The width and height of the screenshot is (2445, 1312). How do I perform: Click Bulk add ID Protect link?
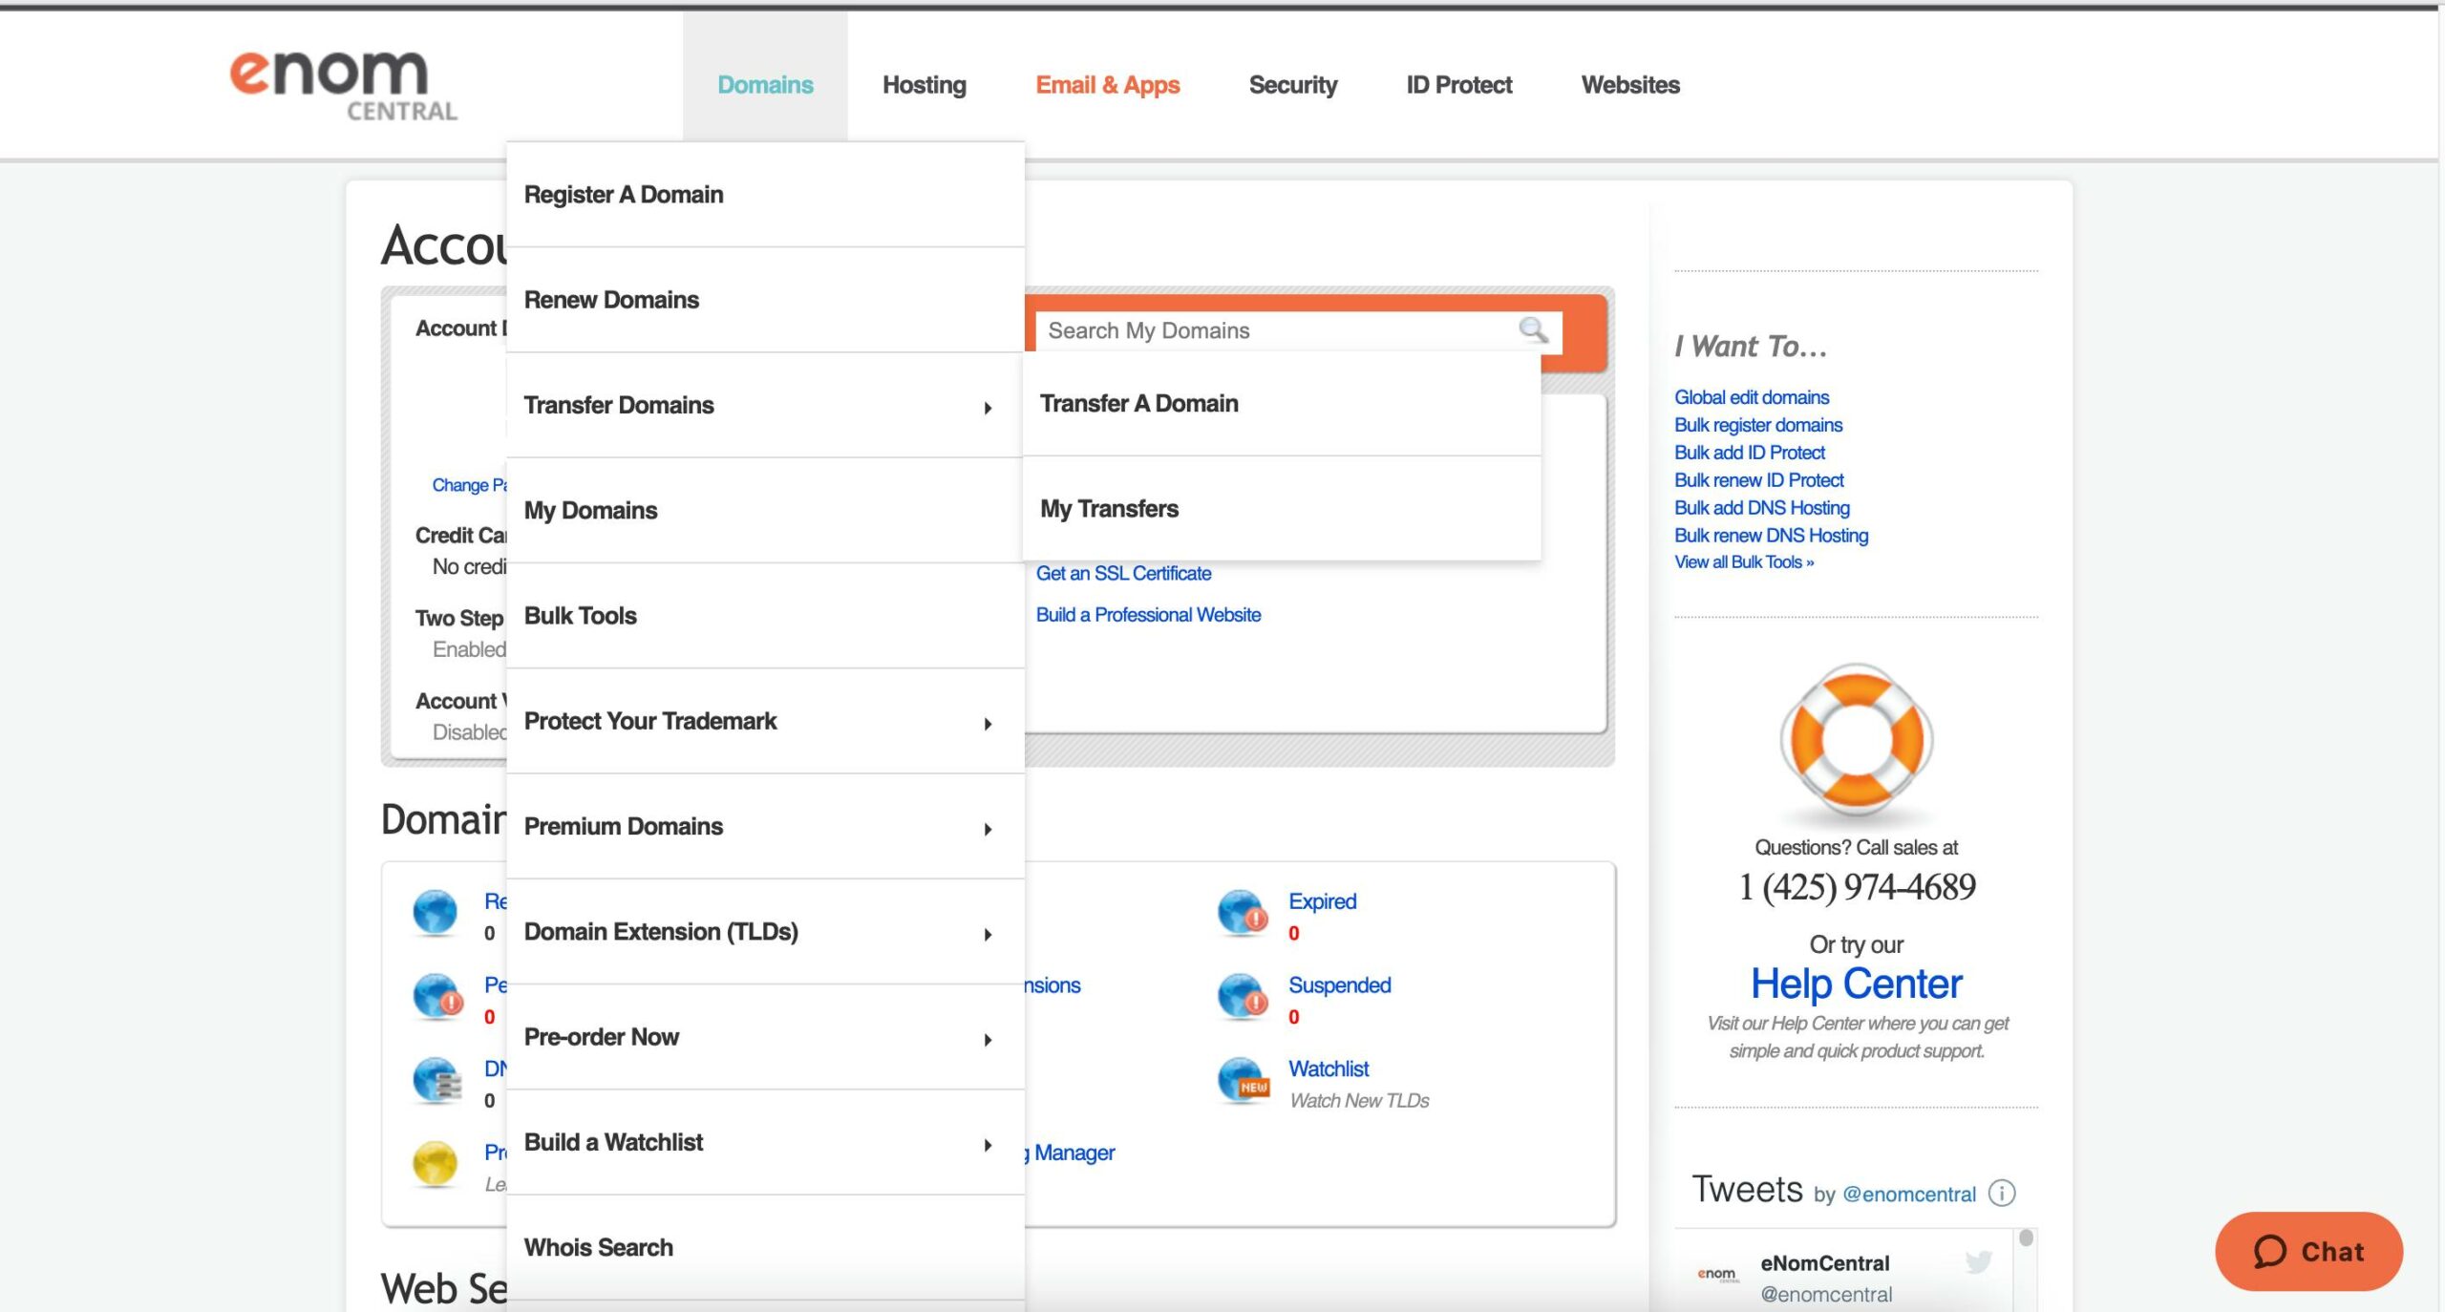click(1750, 453)
